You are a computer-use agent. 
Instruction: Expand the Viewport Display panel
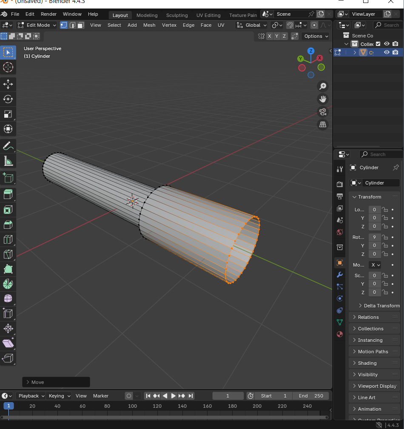374,386
